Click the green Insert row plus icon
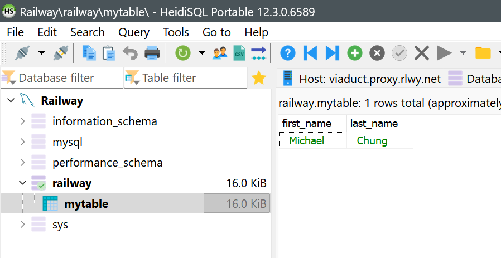This screenshot has width=501, height=258. (355, 53)
